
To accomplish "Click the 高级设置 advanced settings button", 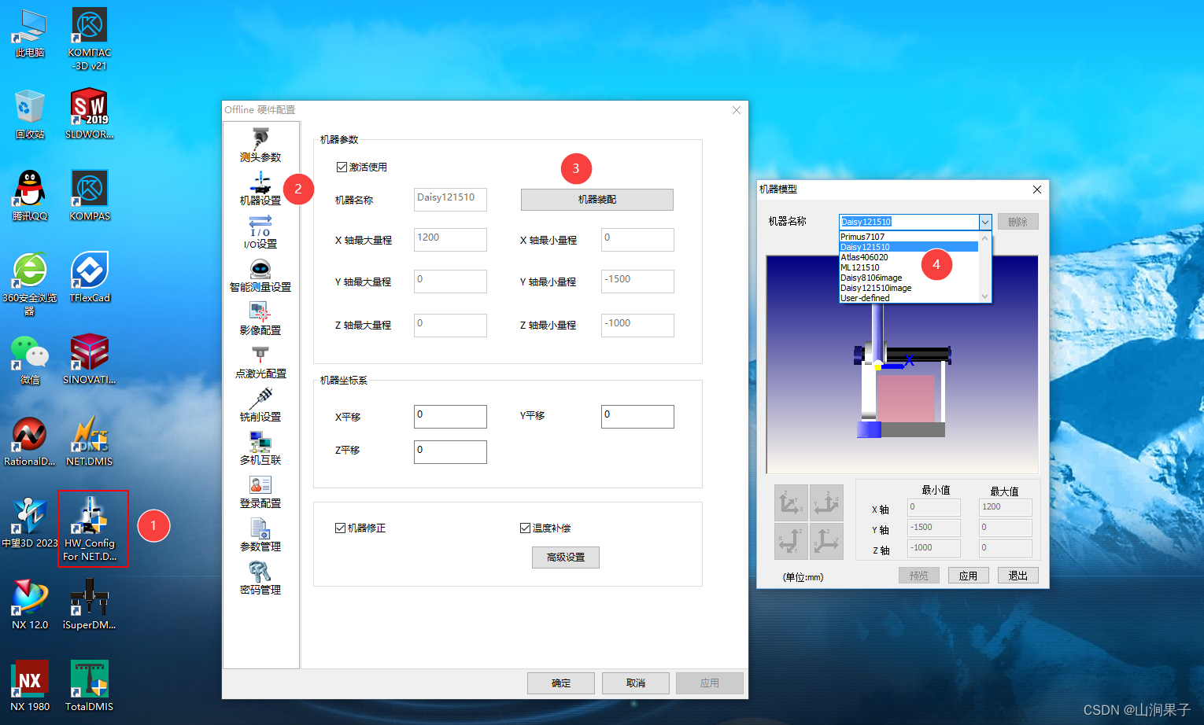I will 565,557.
